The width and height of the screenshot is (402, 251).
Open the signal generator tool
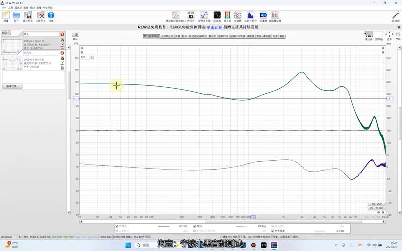pos(204,17)
